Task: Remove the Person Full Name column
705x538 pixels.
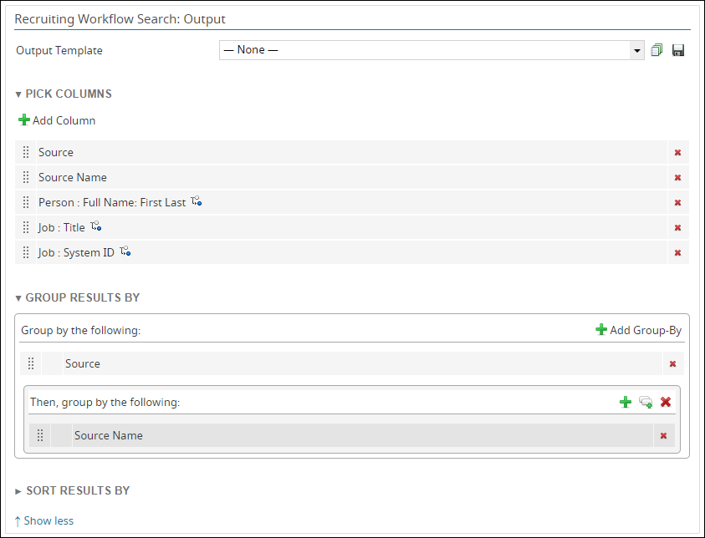Action: tap(677, 203)
